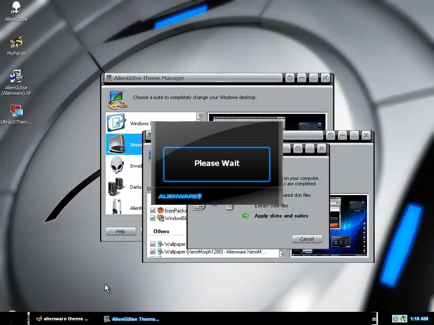Click Cancel in the progress dialog
The height and width of the screenshot is (325, 434).
click(307, 239)
